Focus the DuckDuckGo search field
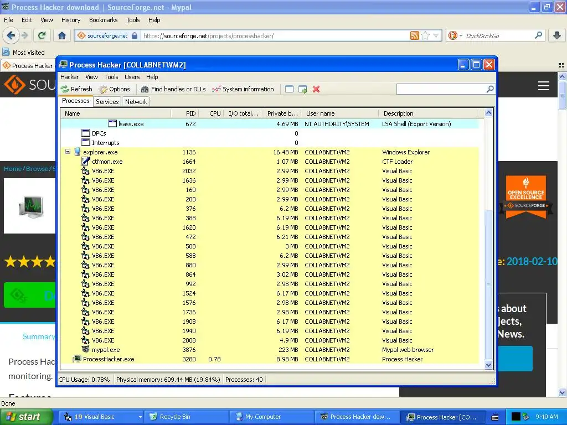Image resolution: width=567 pixels, height=425 pixels. pos(499,35)
